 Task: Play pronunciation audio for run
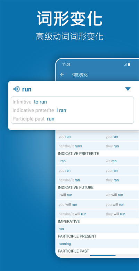[x=16, y=89]
